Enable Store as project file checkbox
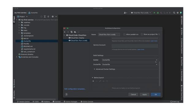The image size is (196, 110). coord(142,35)
